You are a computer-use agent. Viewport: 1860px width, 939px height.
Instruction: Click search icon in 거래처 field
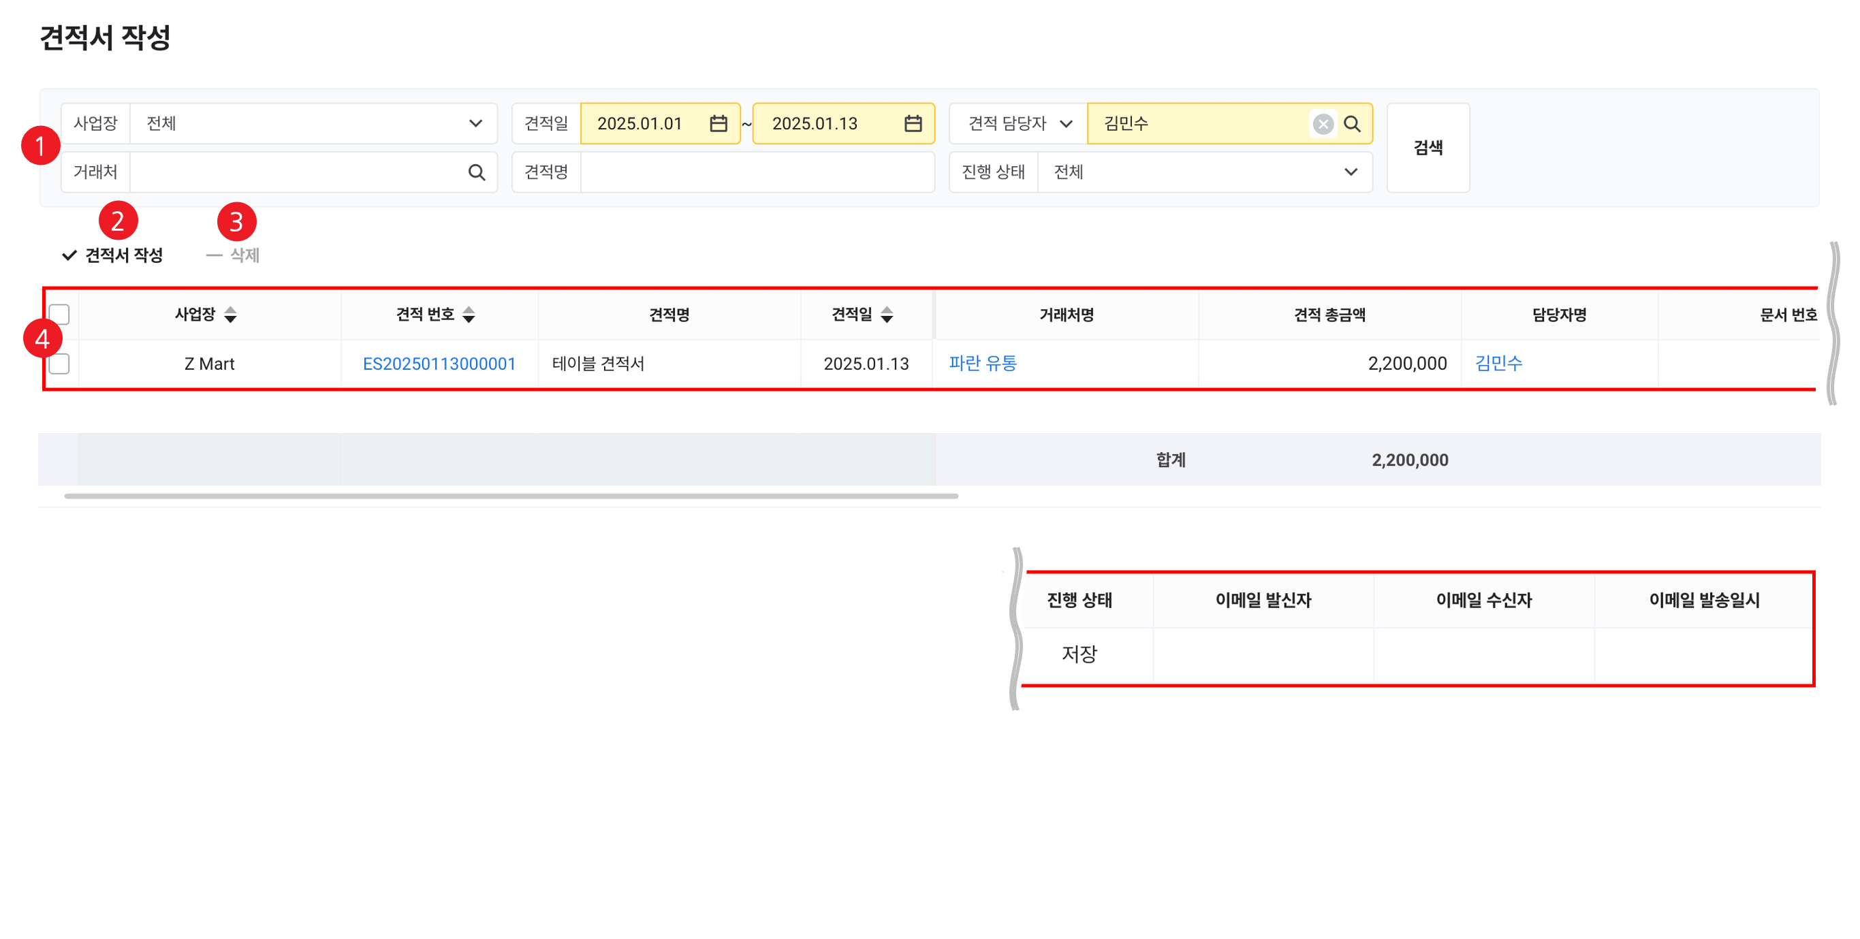(477, 172)
